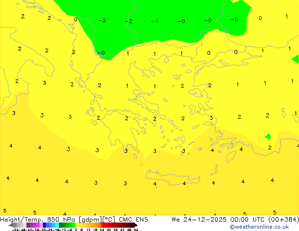Click the forecast date 'We 24-12-2025'
Viewport: 299px width, 231px height.
point(199,219)
